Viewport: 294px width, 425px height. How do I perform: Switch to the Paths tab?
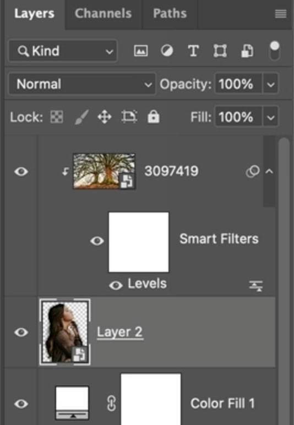[x=170, y=13]
